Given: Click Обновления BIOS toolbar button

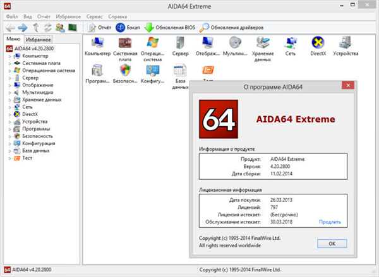Looking at the screenshot, I should 170,28.
